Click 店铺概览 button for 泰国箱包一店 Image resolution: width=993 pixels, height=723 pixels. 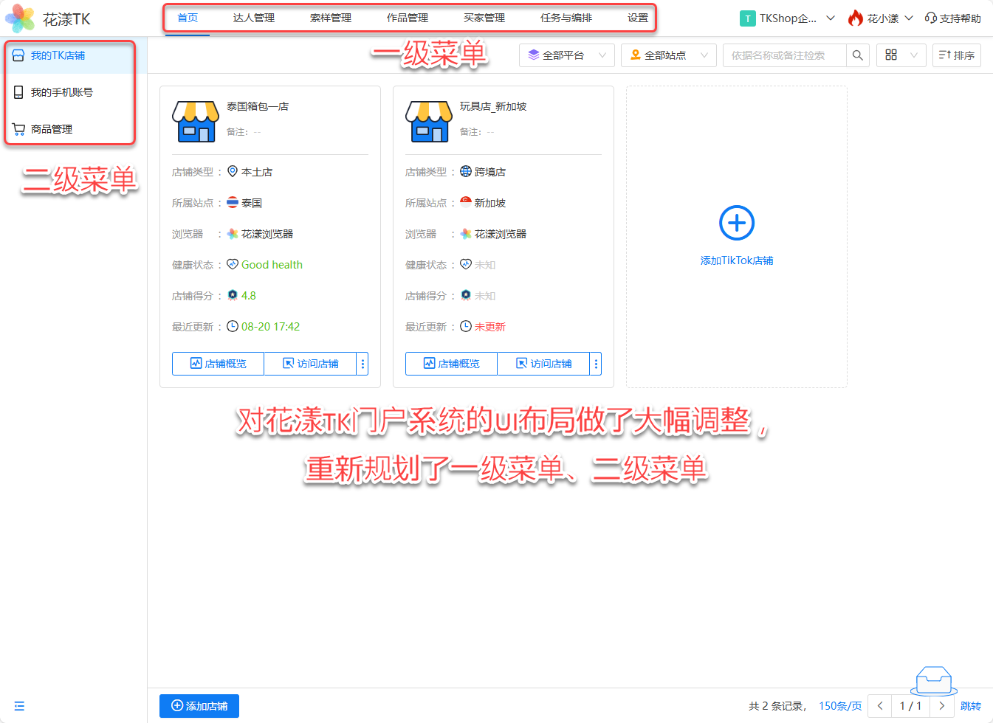[x=218, y=364]
